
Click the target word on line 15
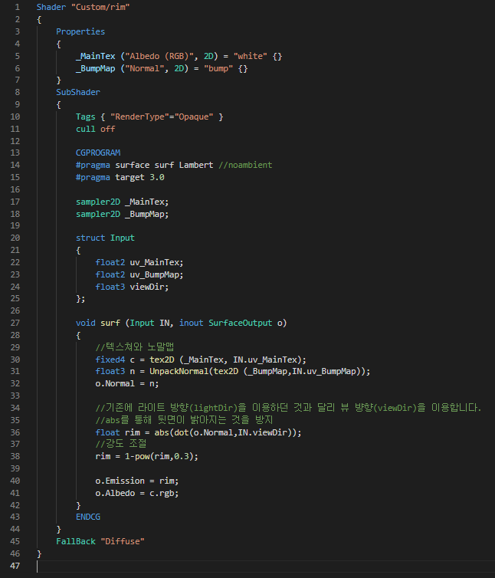point(129,177)
